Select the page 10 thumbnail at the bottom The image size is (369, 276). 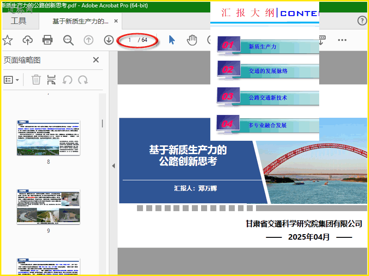coord(48,266)
